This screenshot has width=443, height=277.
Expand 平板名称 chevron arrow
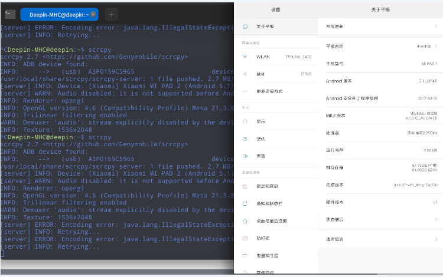436,46
